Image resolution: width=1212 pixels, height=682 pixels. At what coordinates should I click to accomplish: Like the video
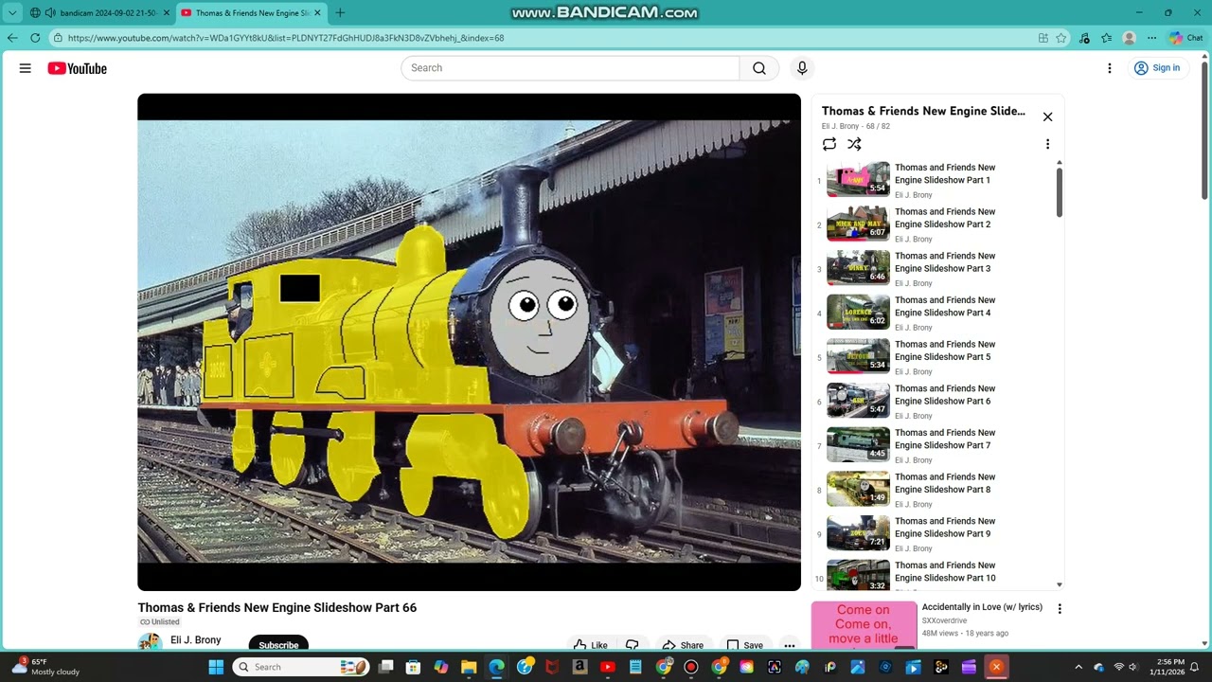(x=591, y=645)
